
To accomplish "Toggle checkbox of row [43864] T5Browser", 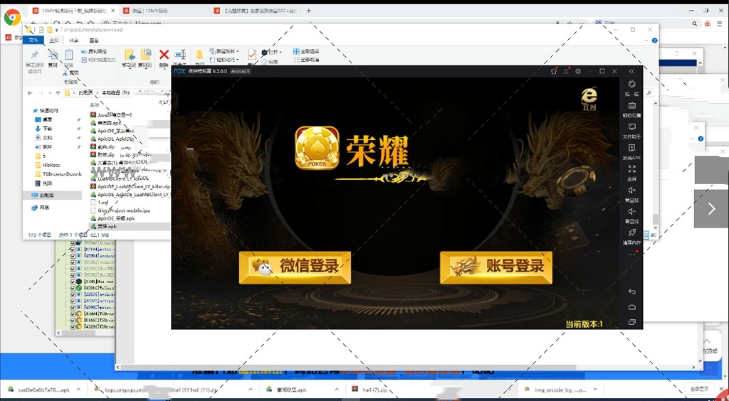I will coord(73,314).
